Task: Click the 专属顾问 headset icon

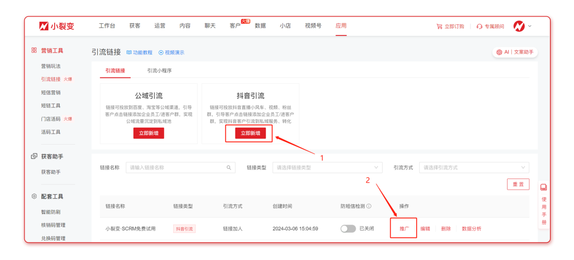Action: pyautogui.click(x=479, y=26)
